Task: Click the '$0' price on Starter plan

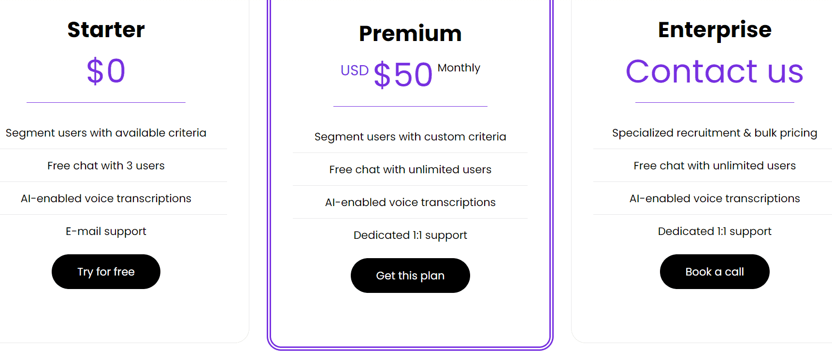Action: [106, 71]
